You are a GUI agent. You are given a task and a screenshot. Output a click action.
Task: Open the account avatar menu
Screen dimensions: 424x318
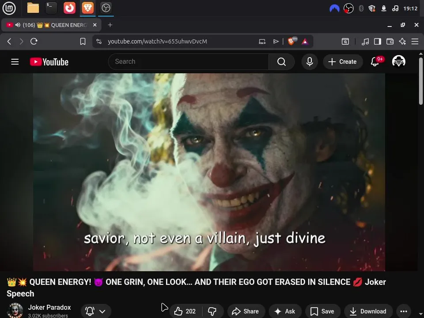398,61
